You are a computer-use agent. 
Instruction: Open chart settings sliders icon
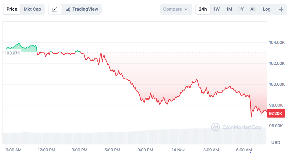[x=281, y=9]
